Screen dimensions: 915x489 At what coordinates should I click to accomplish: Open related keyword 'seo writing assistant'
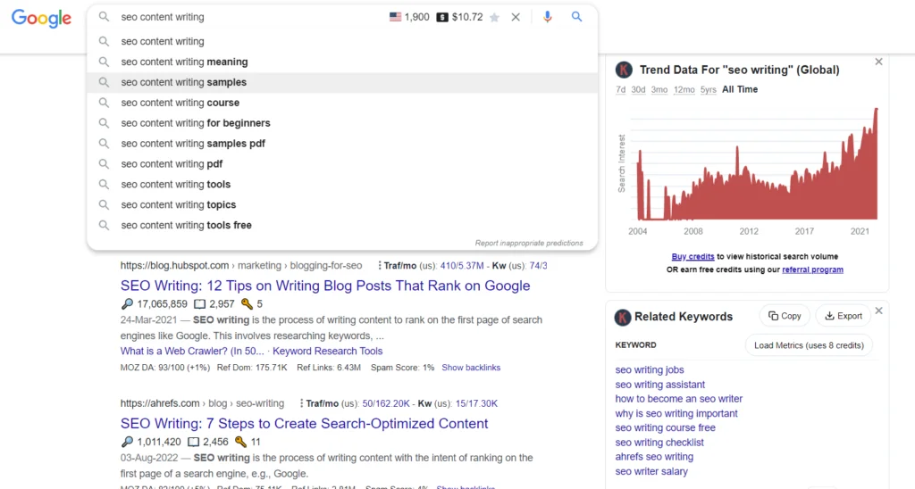tap(660, 385)
